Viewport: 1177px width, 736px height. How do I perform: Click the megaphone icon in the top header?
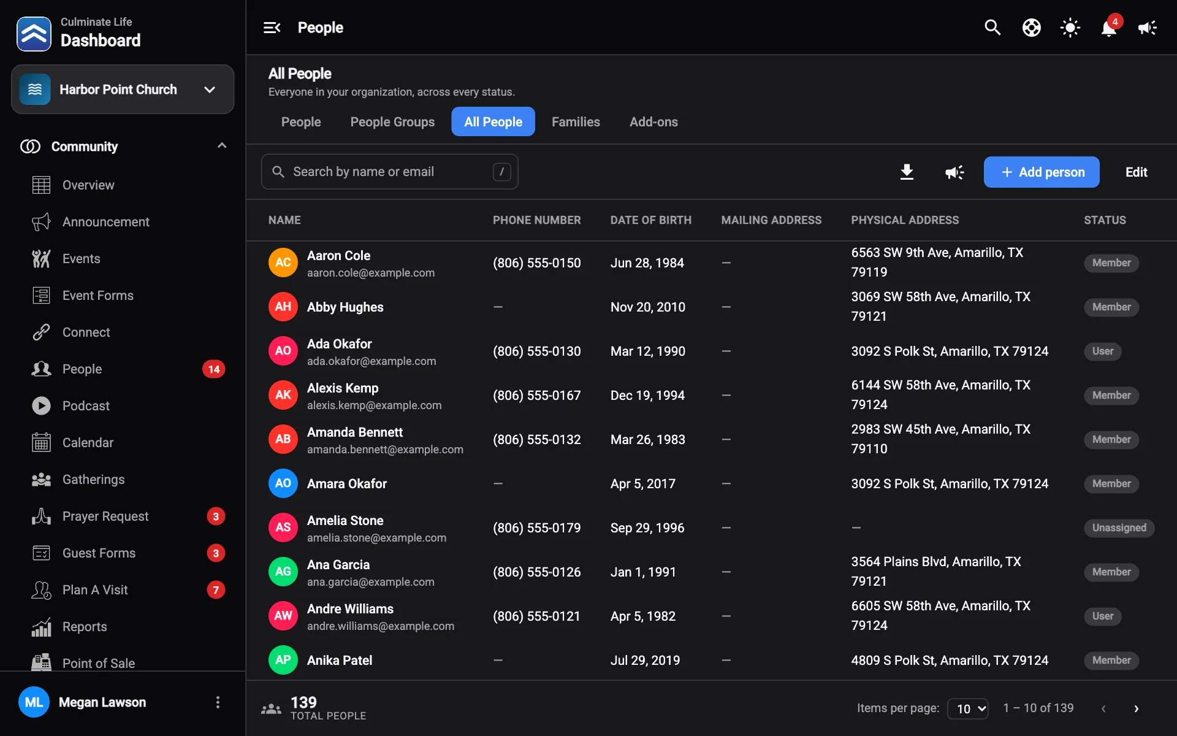click(x=1147, y=28)
